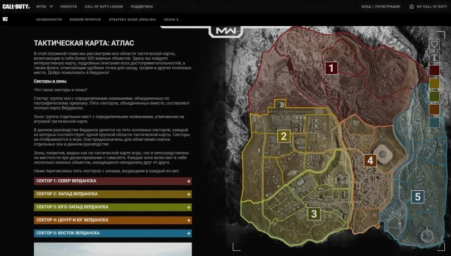Click the MW emblem above the map
Screen dimensions: 451x256
[226, 31]
